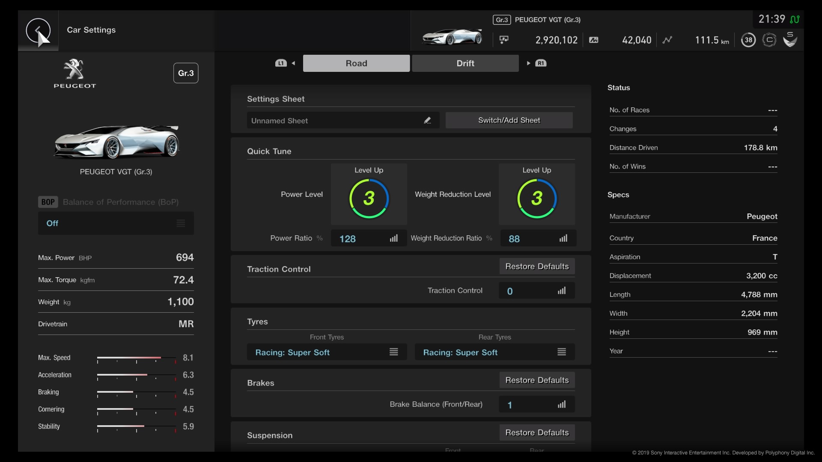822x462 pixels.
Task: Click the Acceleration 6.3 rating
Action: pyautogui.click(x=188, y=375)
